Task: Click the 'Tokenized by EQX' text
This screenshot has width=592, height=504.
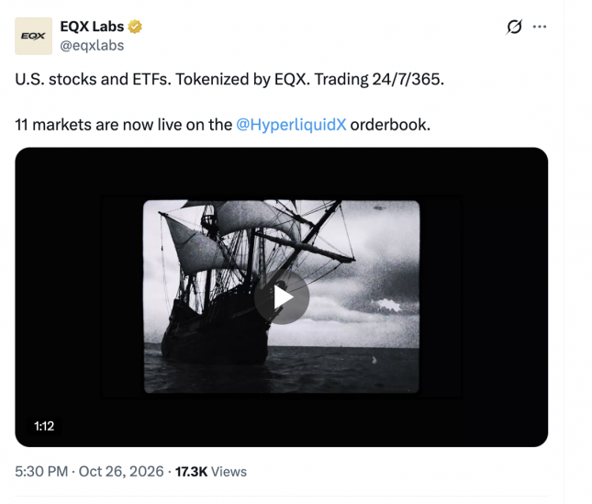Action: 242,79
